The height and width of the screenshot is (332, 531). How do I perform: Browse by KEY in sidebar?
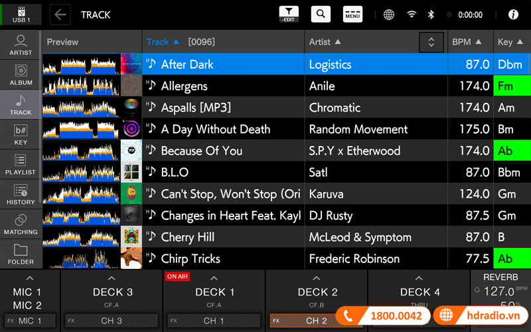click(x=21, y=135)
